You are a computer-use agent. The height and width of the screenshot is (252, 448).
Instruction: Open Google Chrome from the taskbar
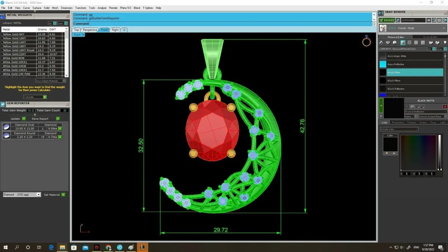pos(108,247)
